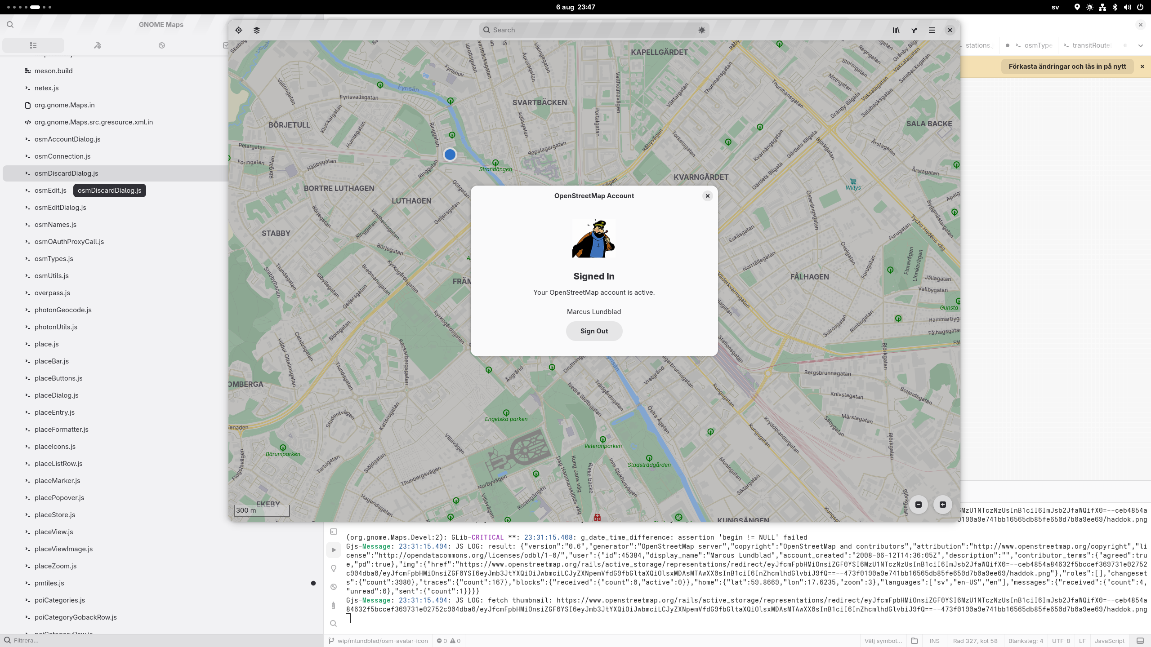Open the explore POI icon in the search bar
The height and width of the screenshot is (647, 1151).
click(701, 30)
